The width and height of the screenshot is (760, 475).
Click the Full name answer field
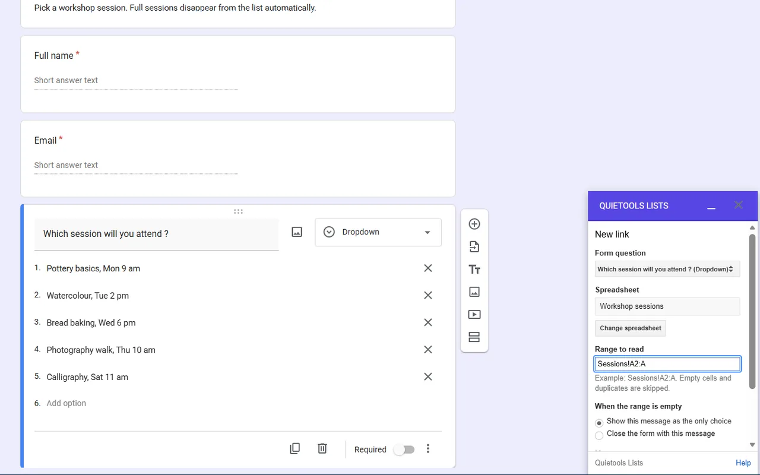coord(136,81)
